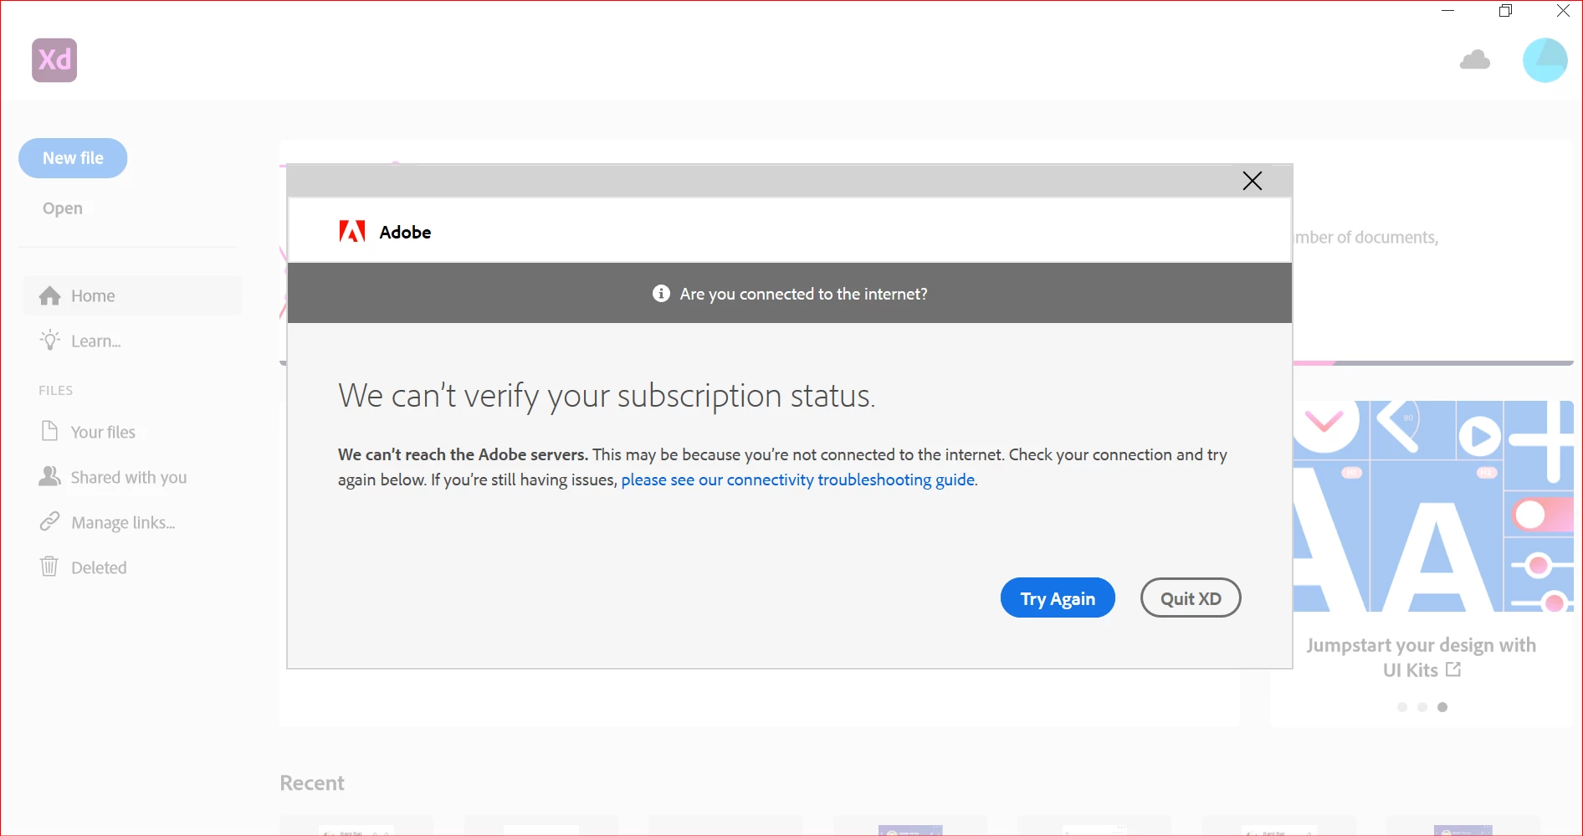Screen dimensions: 1583x836
Task: Click the UI Kits promo artwork
Action: click(1433, 506)
